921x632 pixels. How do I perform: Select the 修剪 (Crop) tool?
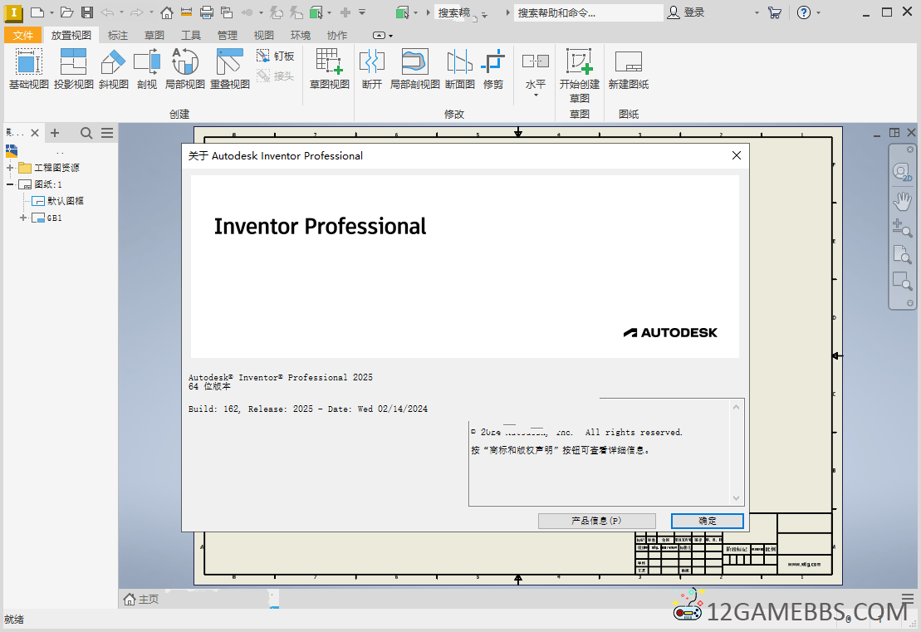click(x=493, y=69)
